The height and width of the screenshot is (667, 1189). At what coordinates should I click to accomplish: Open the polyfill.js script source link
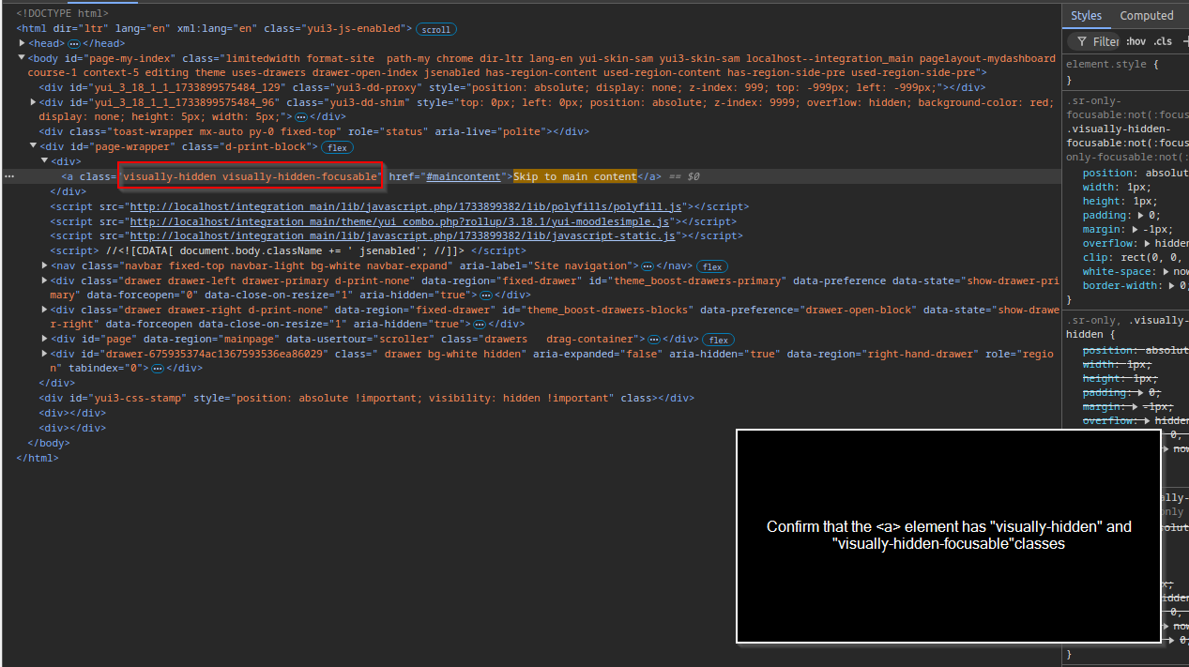pos(406,206)
